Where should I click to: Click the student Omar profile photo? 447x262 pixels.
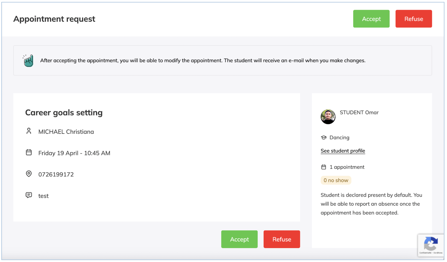click(x=328, y=117)
